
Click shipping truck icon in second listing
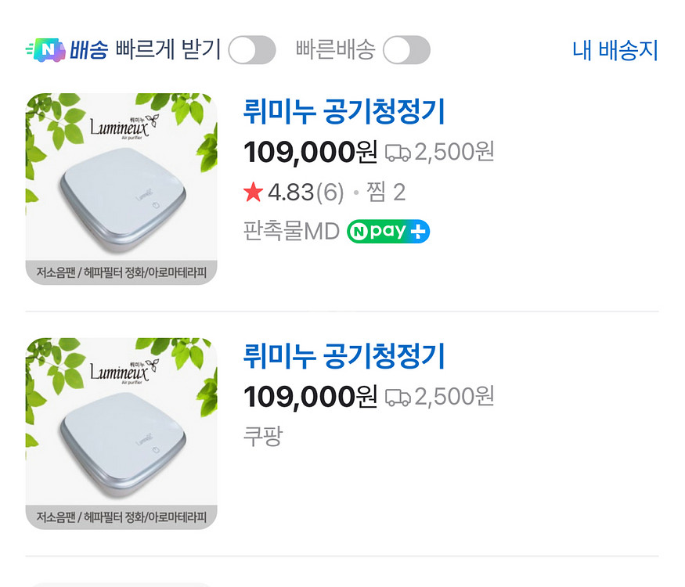click(398, 397)
